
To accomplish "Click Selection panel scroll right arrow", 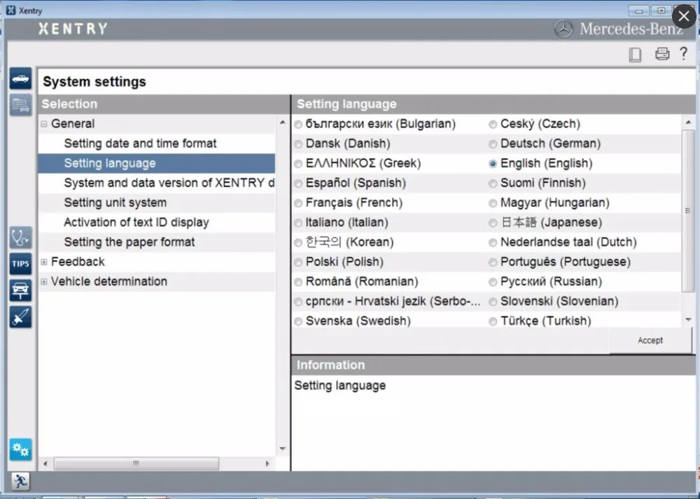I will pos(267,464).
